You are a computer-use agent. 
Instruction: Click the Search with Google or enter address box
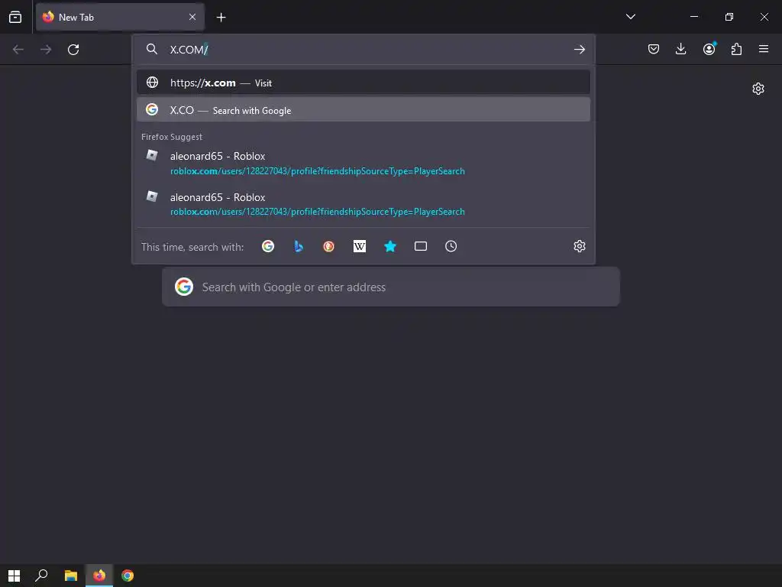tap(390, 287)
